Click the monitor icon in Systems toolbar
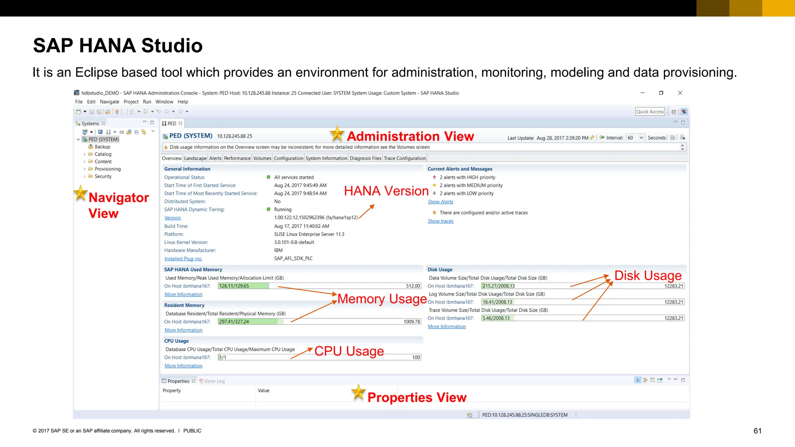Image resolution: width=795 pixels, height=447 pixels. [100, 132]
